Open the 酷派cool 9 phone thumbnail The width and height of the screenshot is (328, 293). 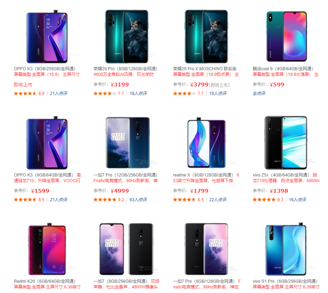(x=287, y=36)
